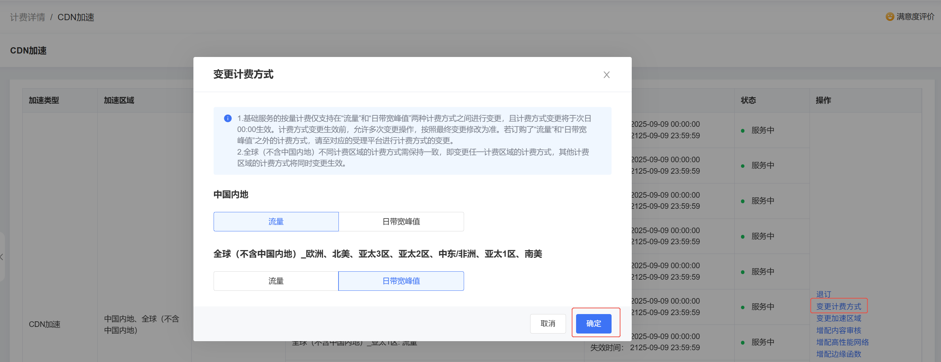The image size is (941, 362).
Task: Click the last row's 服务中 status
Action: point(763,342)
